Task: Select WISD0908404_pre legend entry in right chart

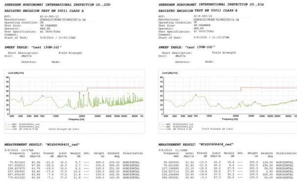Action: click(x=183, y=127)
